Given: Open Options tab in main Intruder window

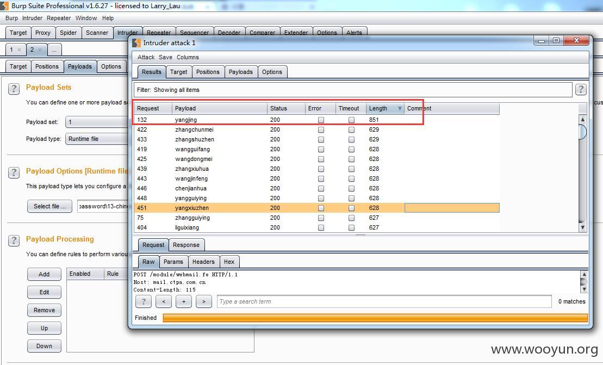Looking at the screenshot, I should click(111, 66).
